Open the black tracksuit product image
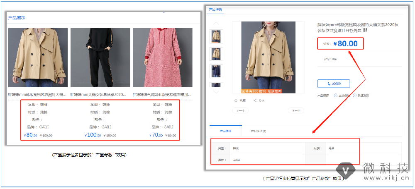Screen dimensions: 415x189 [x=100, y=57]
